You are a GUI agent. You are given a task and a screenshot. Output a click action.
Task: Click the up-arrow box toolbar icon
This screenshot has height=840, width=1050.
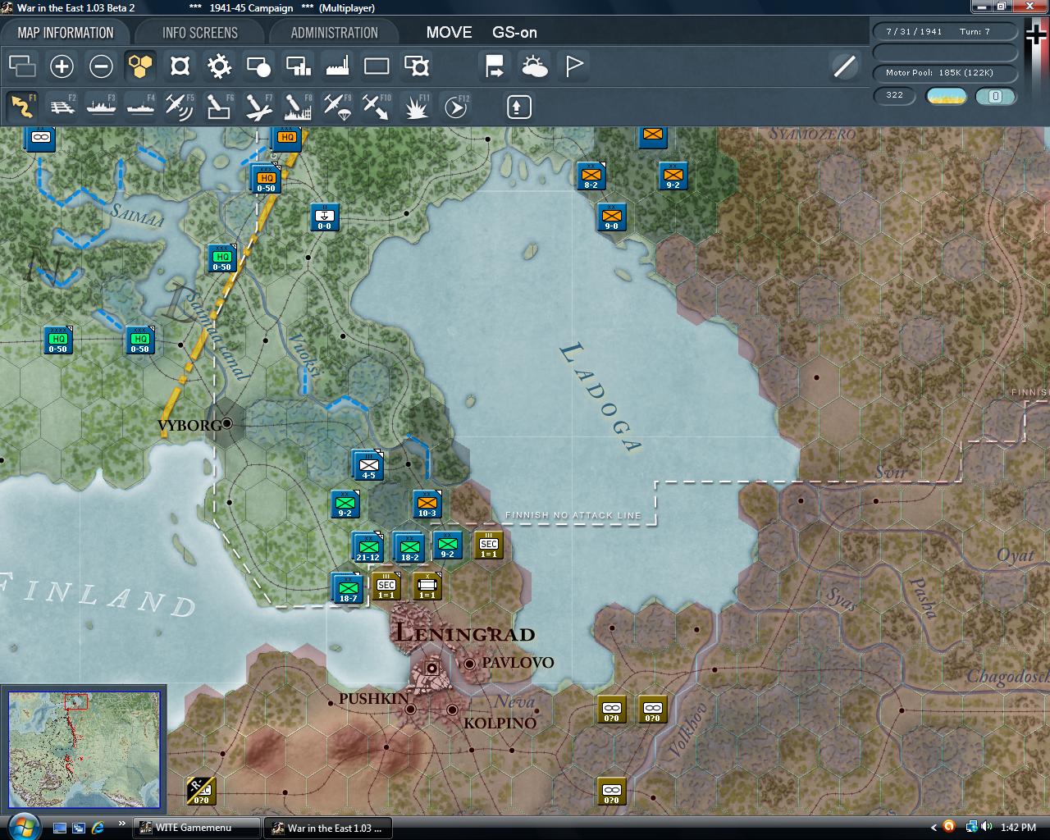pos(518,107)
